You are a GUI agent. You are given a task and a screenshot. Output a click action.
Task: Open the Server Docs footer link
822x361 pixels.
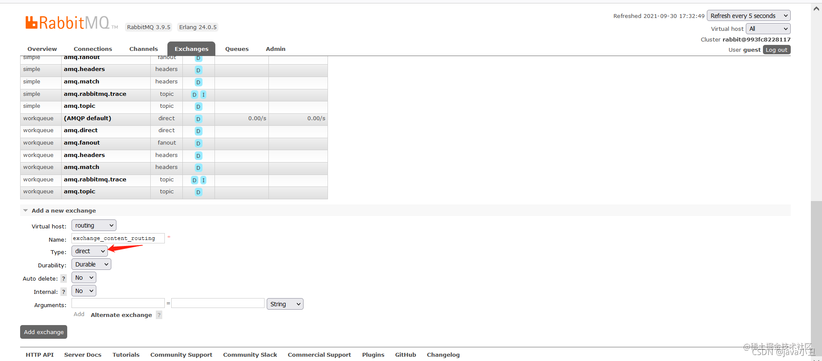[x=83, y=355]
